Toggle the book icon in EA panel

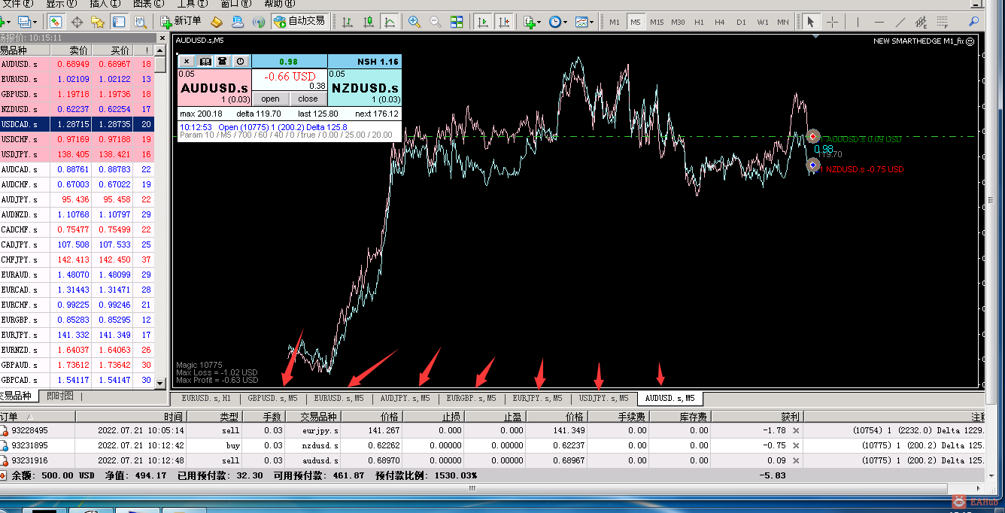coord(205,61)
